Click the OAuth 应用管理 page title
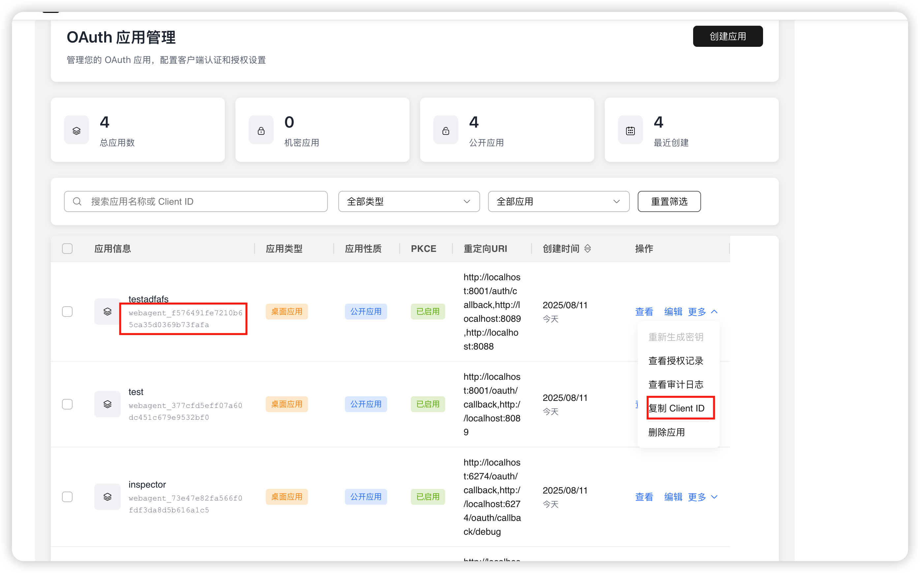The height and width of the screenshot is (573, 920). coord(121,37)
